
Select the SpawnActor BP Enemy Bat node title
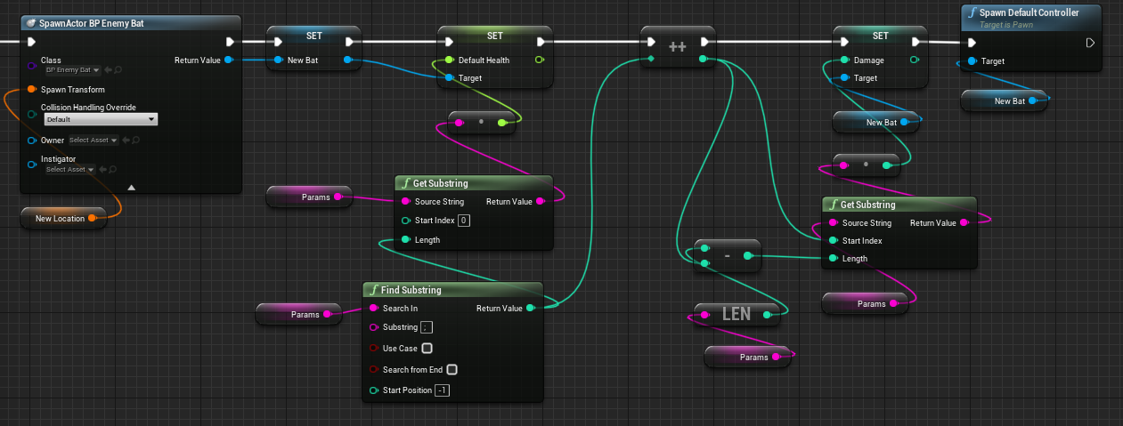[x=89, y=23]
